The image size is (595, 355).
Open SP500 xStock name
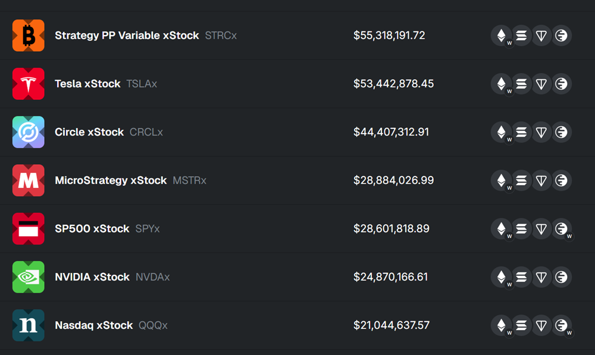[92, 229]
